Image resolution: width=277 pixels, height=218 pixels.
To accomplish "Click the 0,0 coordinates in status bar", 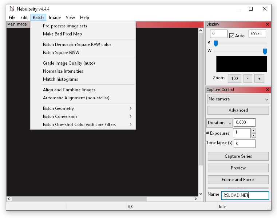I will pyautogui.click(x=131, y=207).
